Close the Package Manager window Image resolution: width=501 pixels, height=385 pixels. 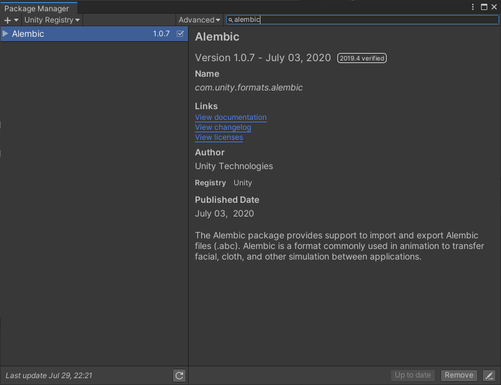pos(494,7)
